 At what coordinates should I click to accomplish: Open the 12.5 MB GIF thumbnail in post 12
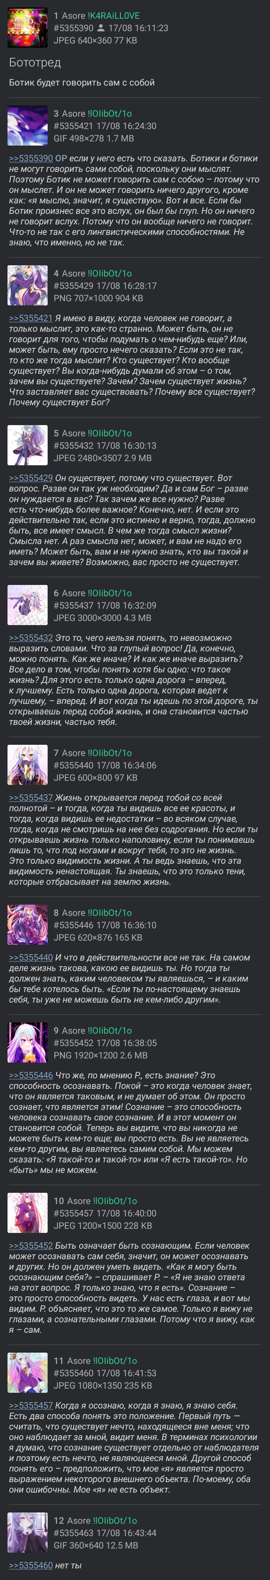coord(28,1533)
